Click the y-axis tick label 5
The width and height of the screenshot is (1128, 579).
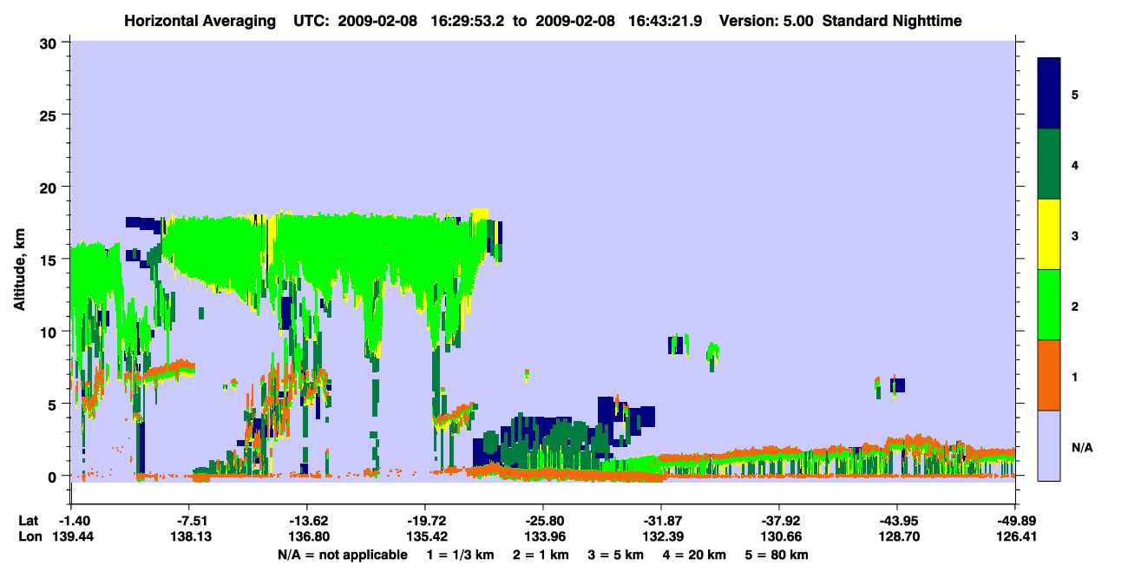[54, 404]
